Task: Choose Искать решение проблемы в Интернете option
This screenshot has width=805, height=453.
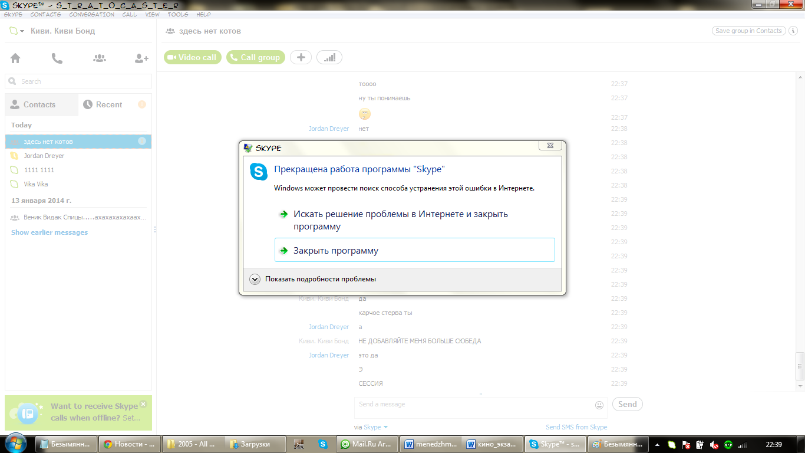Action: [415, 220]
